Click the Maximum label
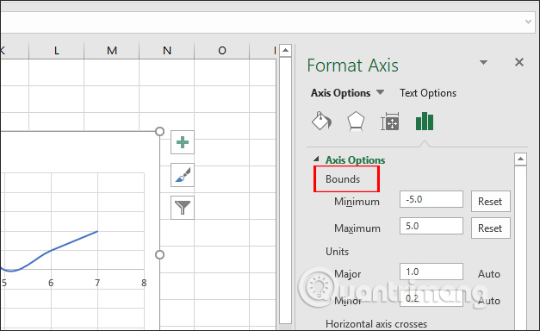 (357, 228)
